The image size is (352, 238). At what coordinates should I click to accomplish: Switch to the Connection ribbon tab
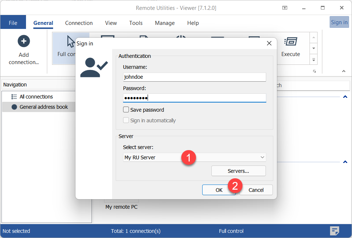[79, 23]
